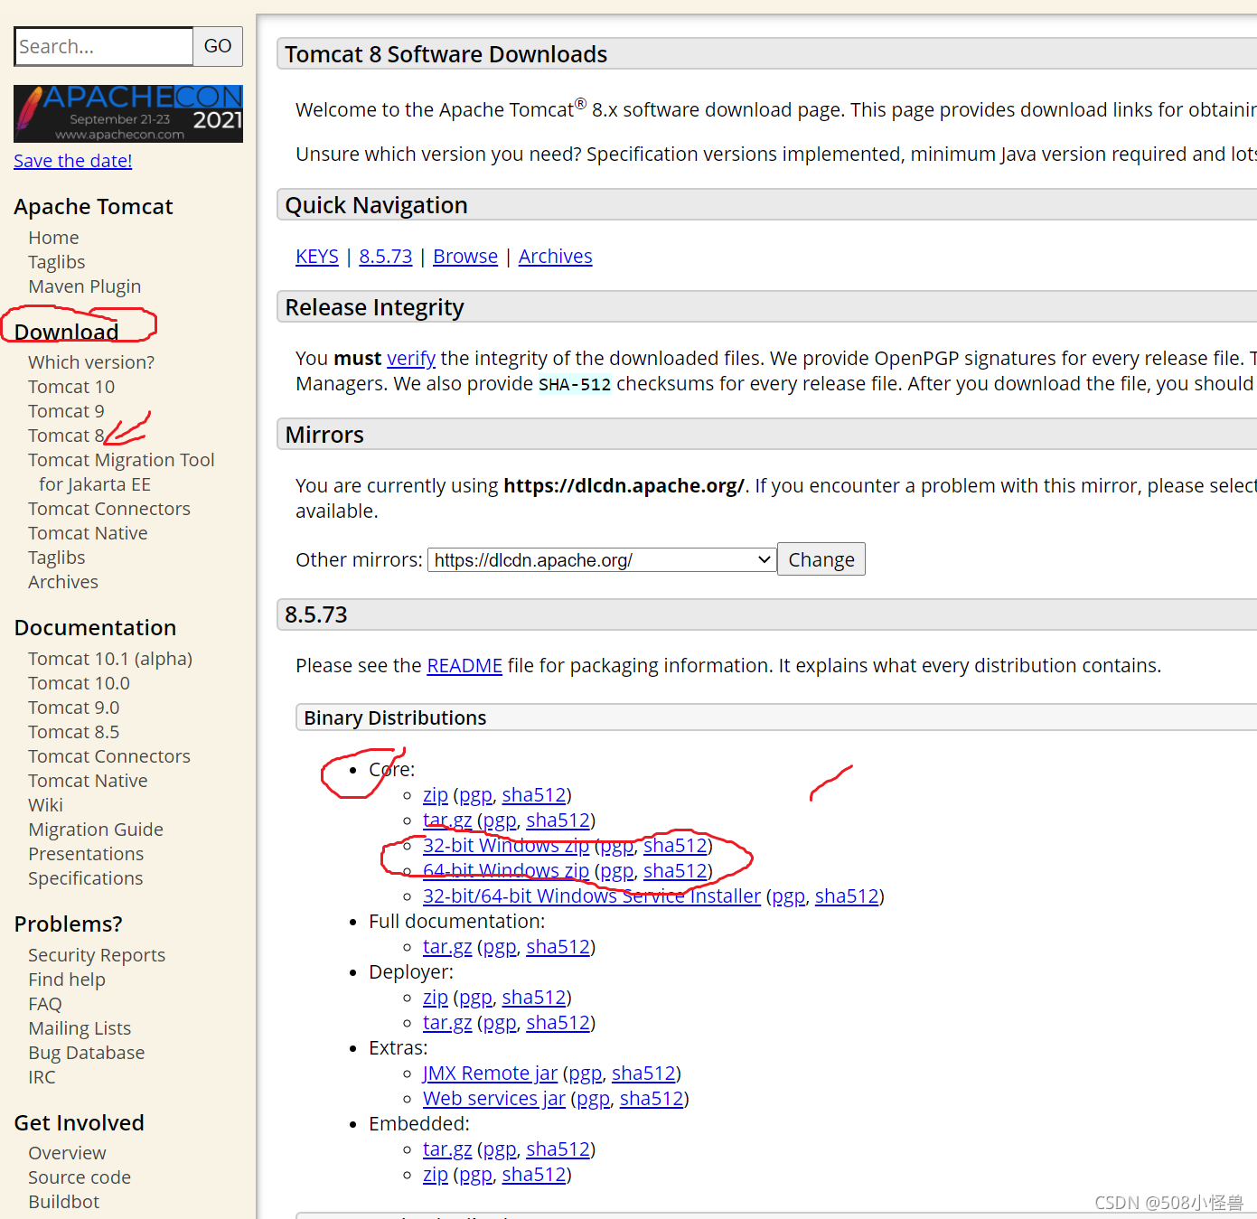Open Find help link
Image resolution: width=1257 pixels, height=1219 pixels.
[x=67, y=980]
